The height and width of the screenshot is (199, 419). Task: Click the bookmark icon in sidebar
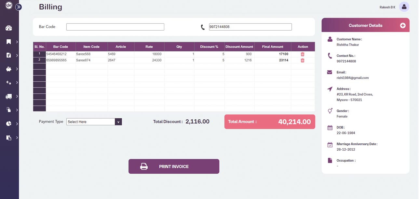pos(9,42)
